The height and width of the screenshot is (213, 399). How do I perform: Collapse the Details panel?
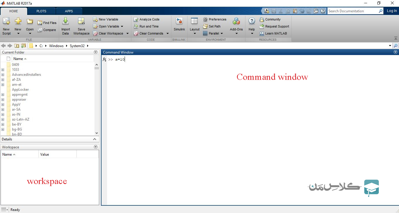(94, 139)
